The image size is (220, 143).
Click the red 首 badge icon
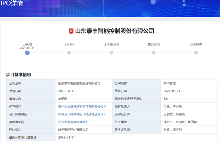(x=71, y=31)
